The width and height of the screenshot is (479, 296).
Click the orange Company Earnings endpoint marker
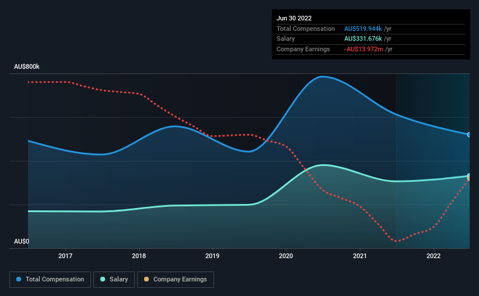469,178
